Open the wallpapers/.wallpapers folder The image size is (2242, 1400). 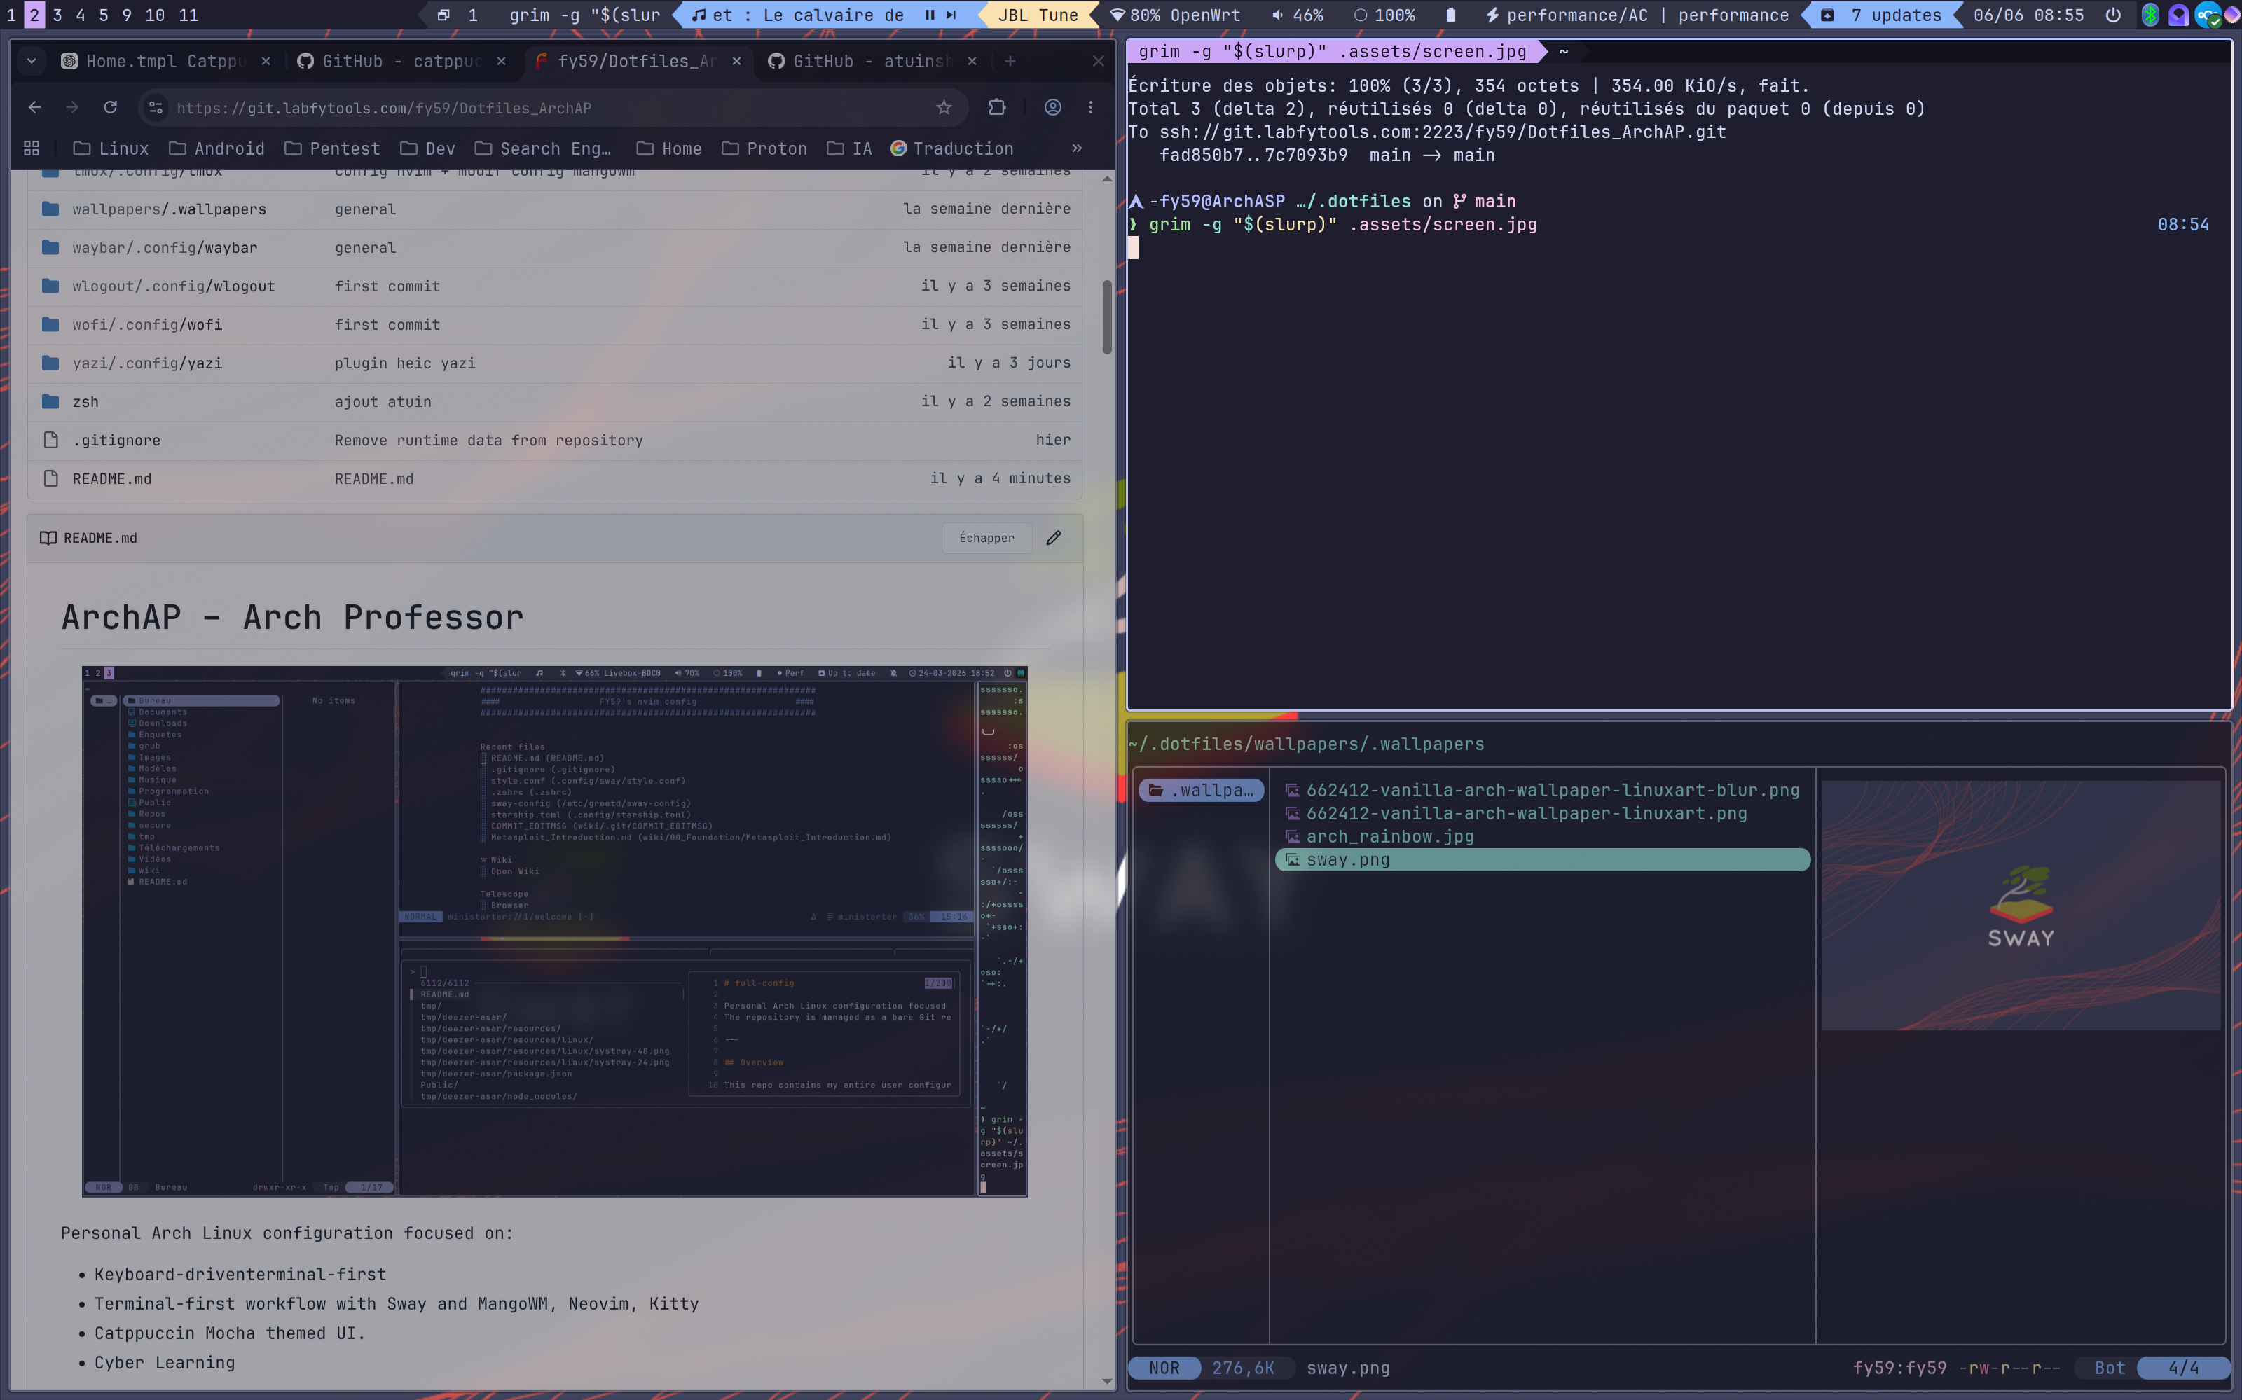(x=170, y=209)
